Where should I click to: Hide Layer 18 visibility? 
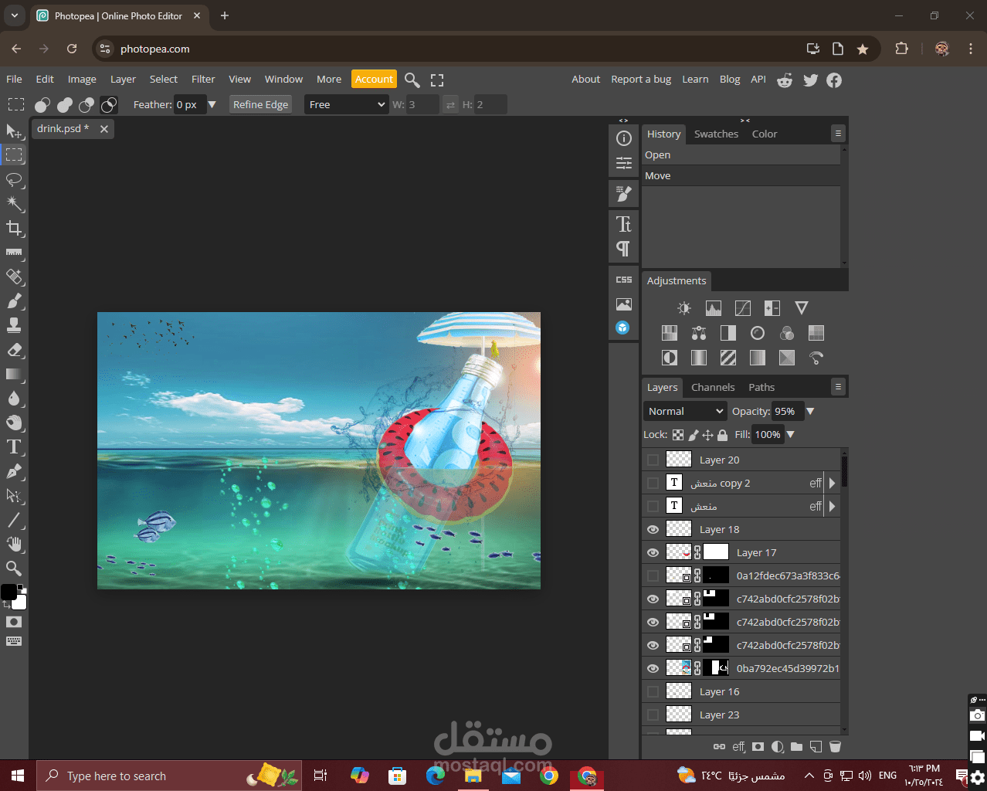pos(653,530)
